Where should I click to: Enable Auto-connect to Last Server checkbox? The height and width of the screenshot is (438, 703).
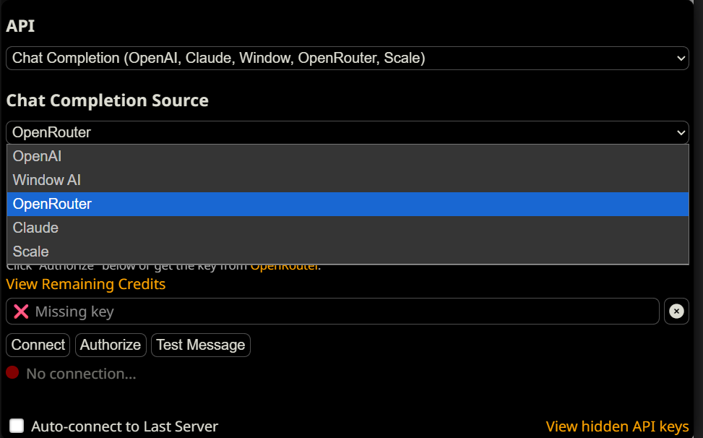pos(17,426)
